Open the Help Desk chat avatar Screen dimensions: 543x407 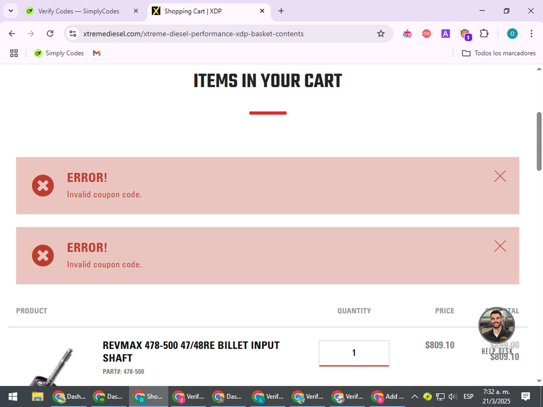point(497,325)
